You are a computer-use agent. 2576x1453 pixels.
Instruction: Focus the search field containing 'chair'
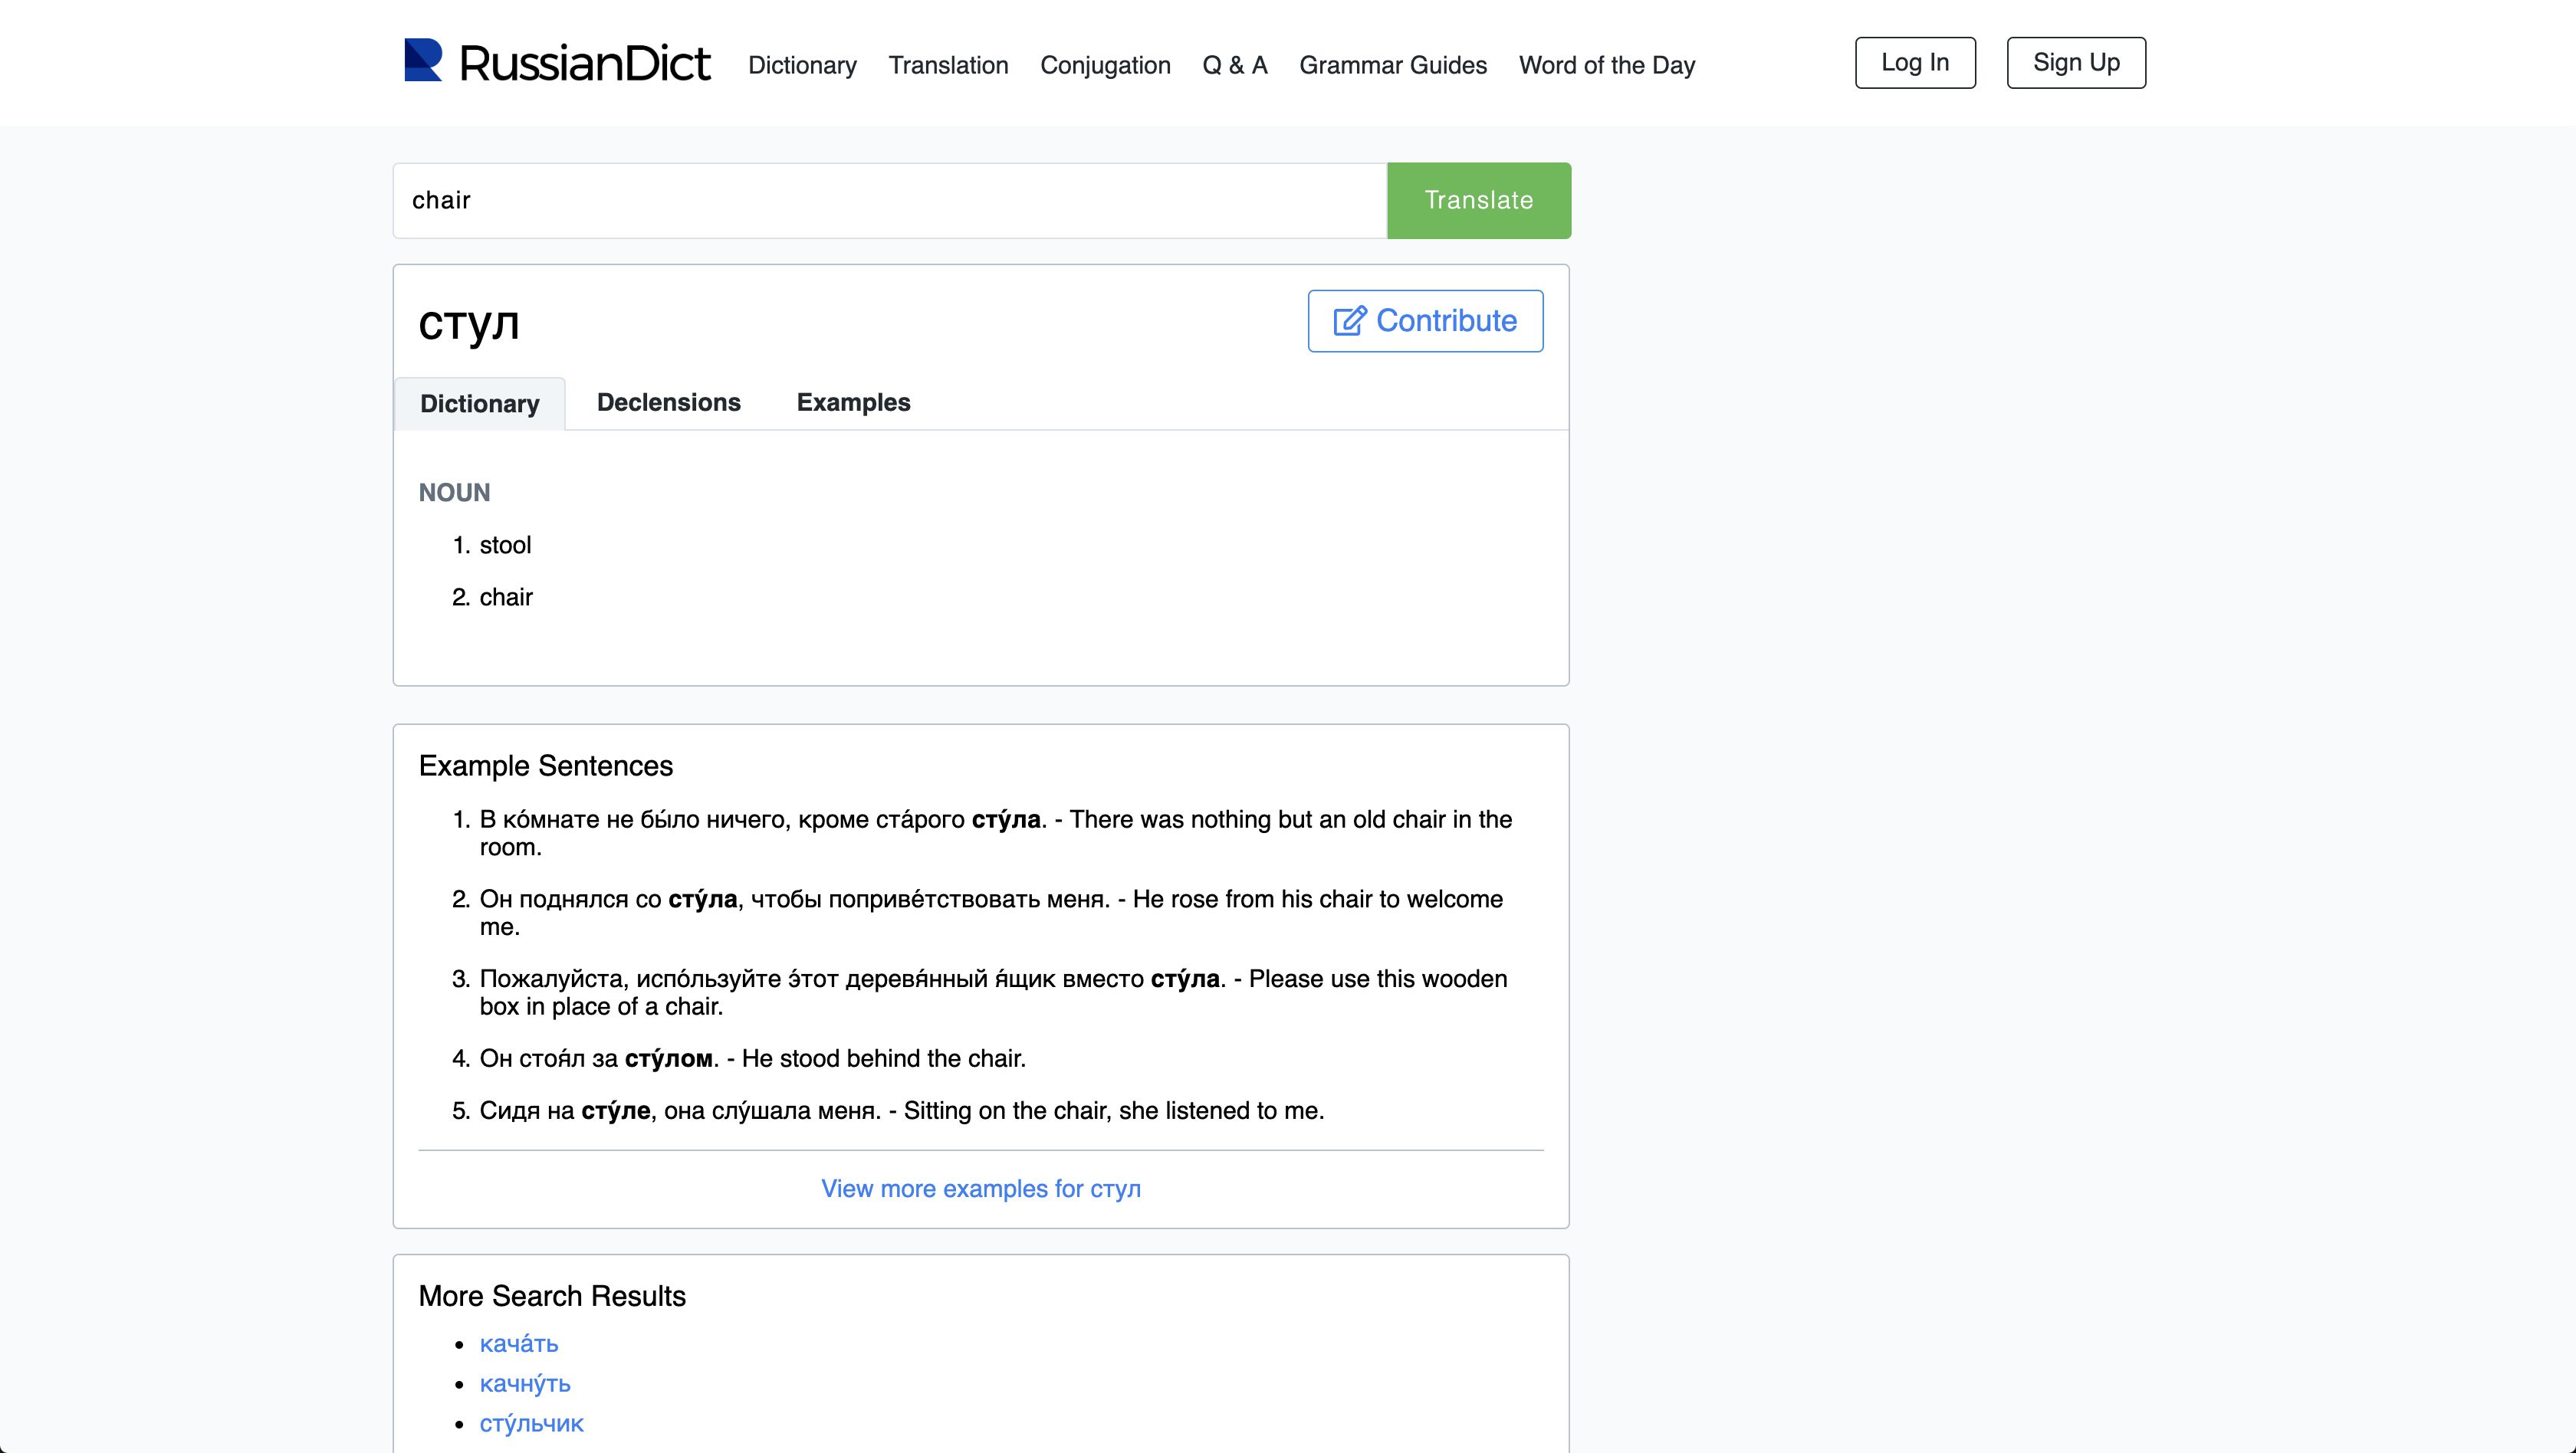889,201
